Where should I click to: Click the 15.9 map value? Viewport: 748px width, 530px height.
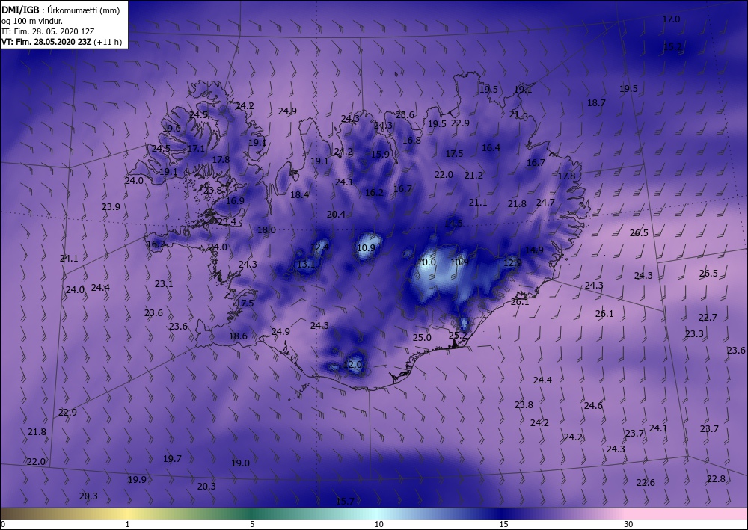[380, 154]
